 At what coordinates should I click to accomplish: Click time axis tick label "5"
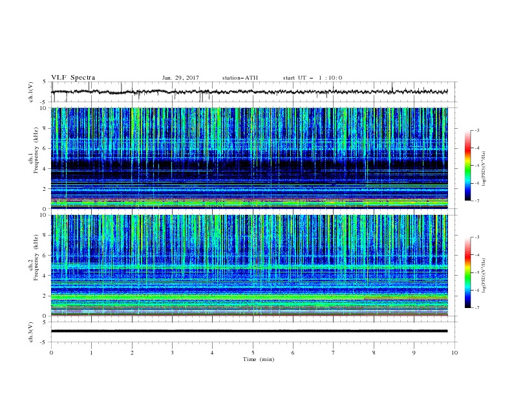tap(253, 353)
